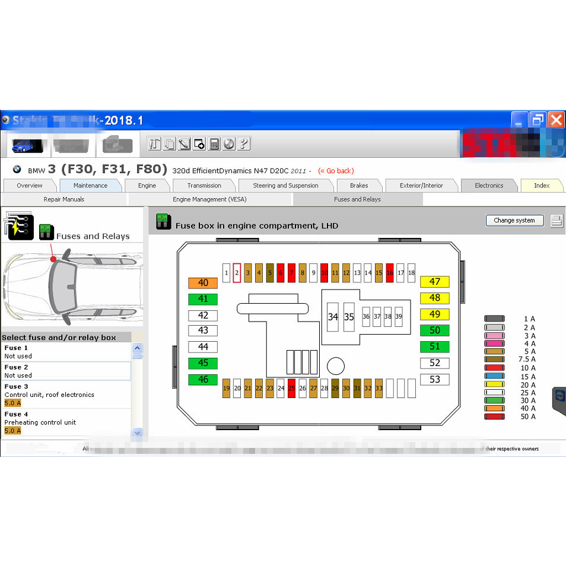Click the copy documents toolbar icon
Screen dimensions: 566x566
[169, 144]
